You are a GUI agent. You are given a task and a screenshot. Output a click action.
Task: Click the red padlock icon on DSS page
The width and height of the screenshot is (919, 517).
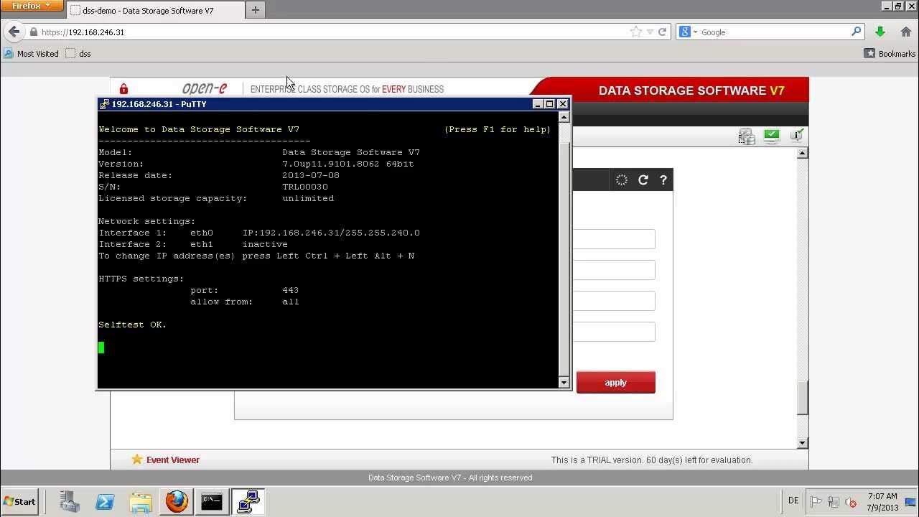click(x=123, y=89)
